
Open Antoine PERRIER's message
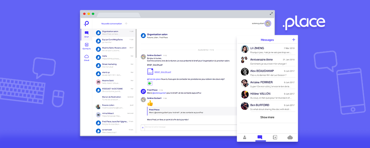click(x=268, y=84)
